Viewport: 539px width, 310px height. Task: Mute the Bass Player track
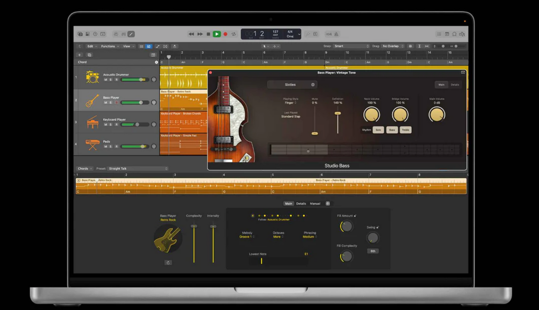(106, 102)
